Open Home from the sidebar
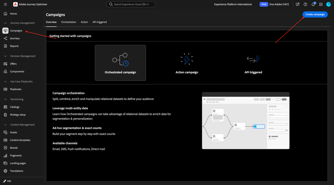 point(13,14)
